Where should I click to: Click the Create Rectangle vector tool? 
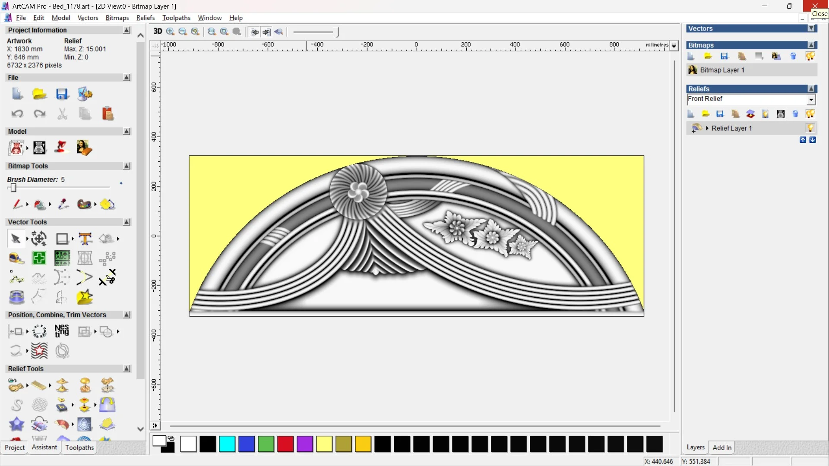point(62,239)
